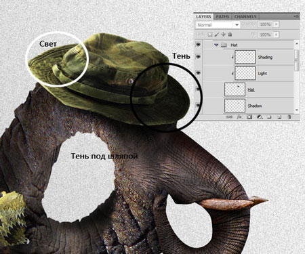
Task: Click the new group folder icon
Action: (269, 117)
